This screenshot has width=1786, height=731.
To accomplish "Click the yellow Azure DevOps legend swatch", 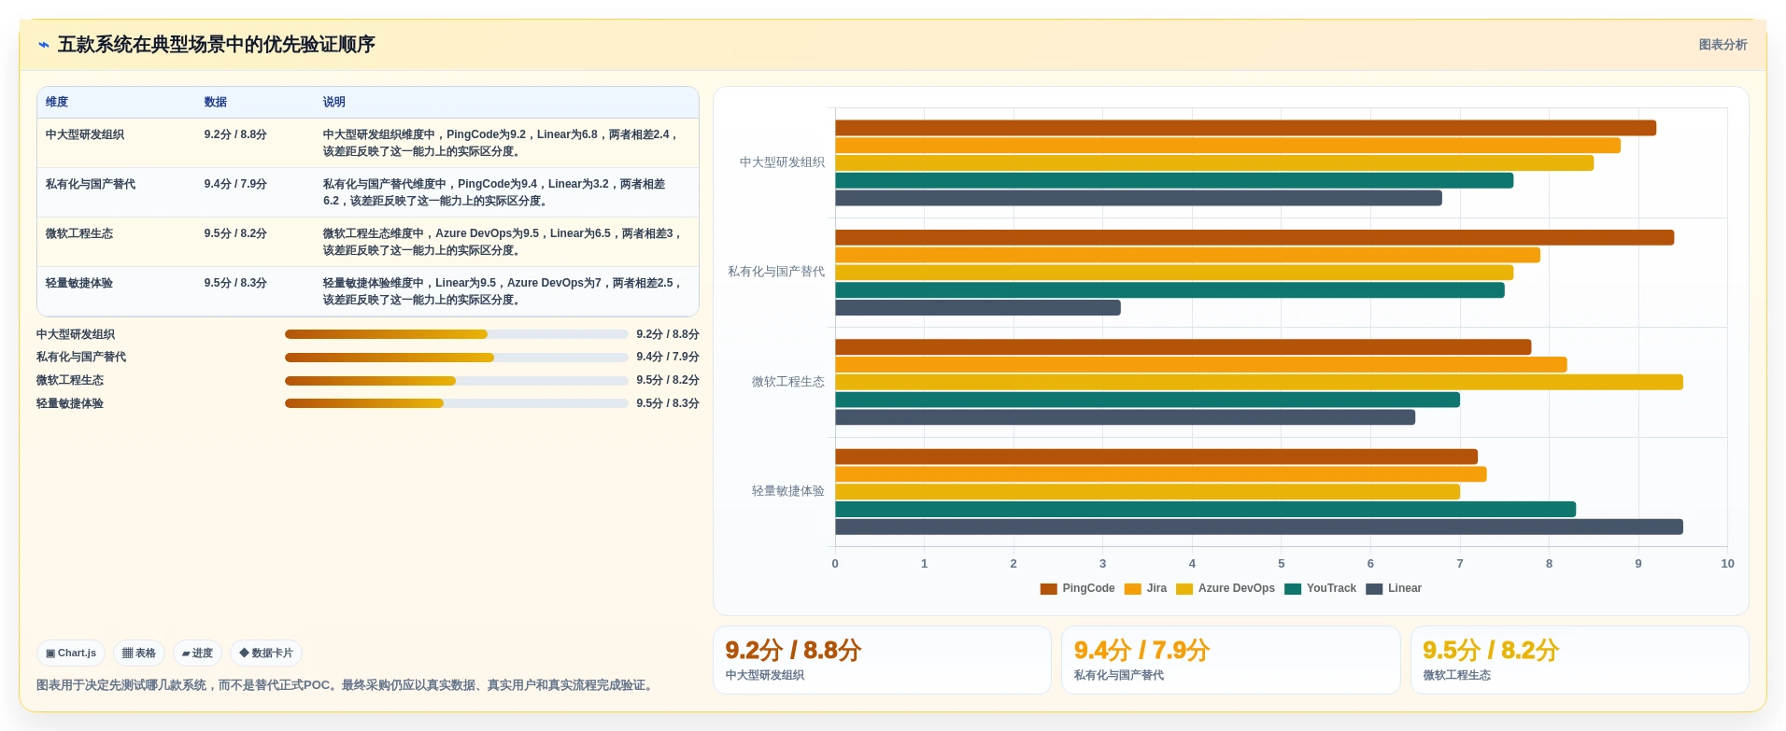I will point(1184,588).
